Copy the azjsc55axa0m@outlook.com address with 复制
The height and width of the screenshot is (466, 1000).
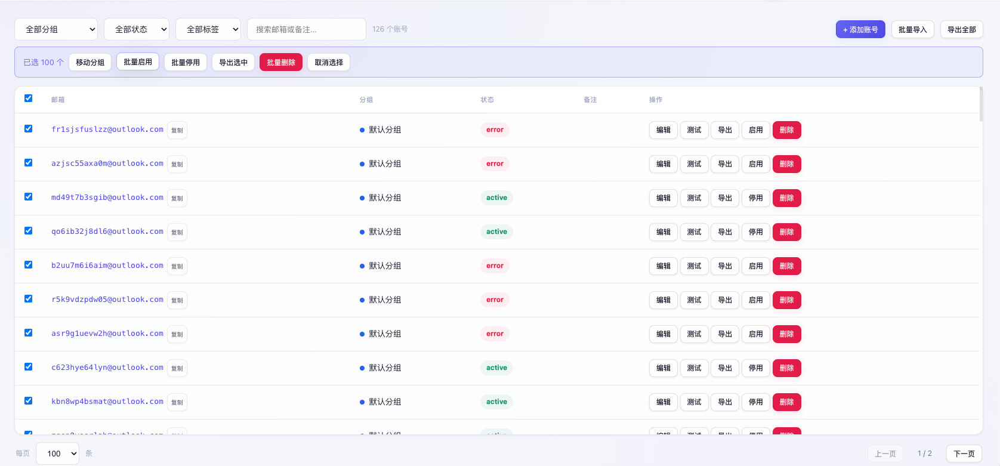(177, 164)
